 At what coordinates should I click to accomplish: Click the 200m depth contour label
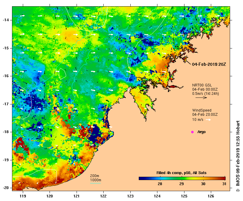coord(95,176)
